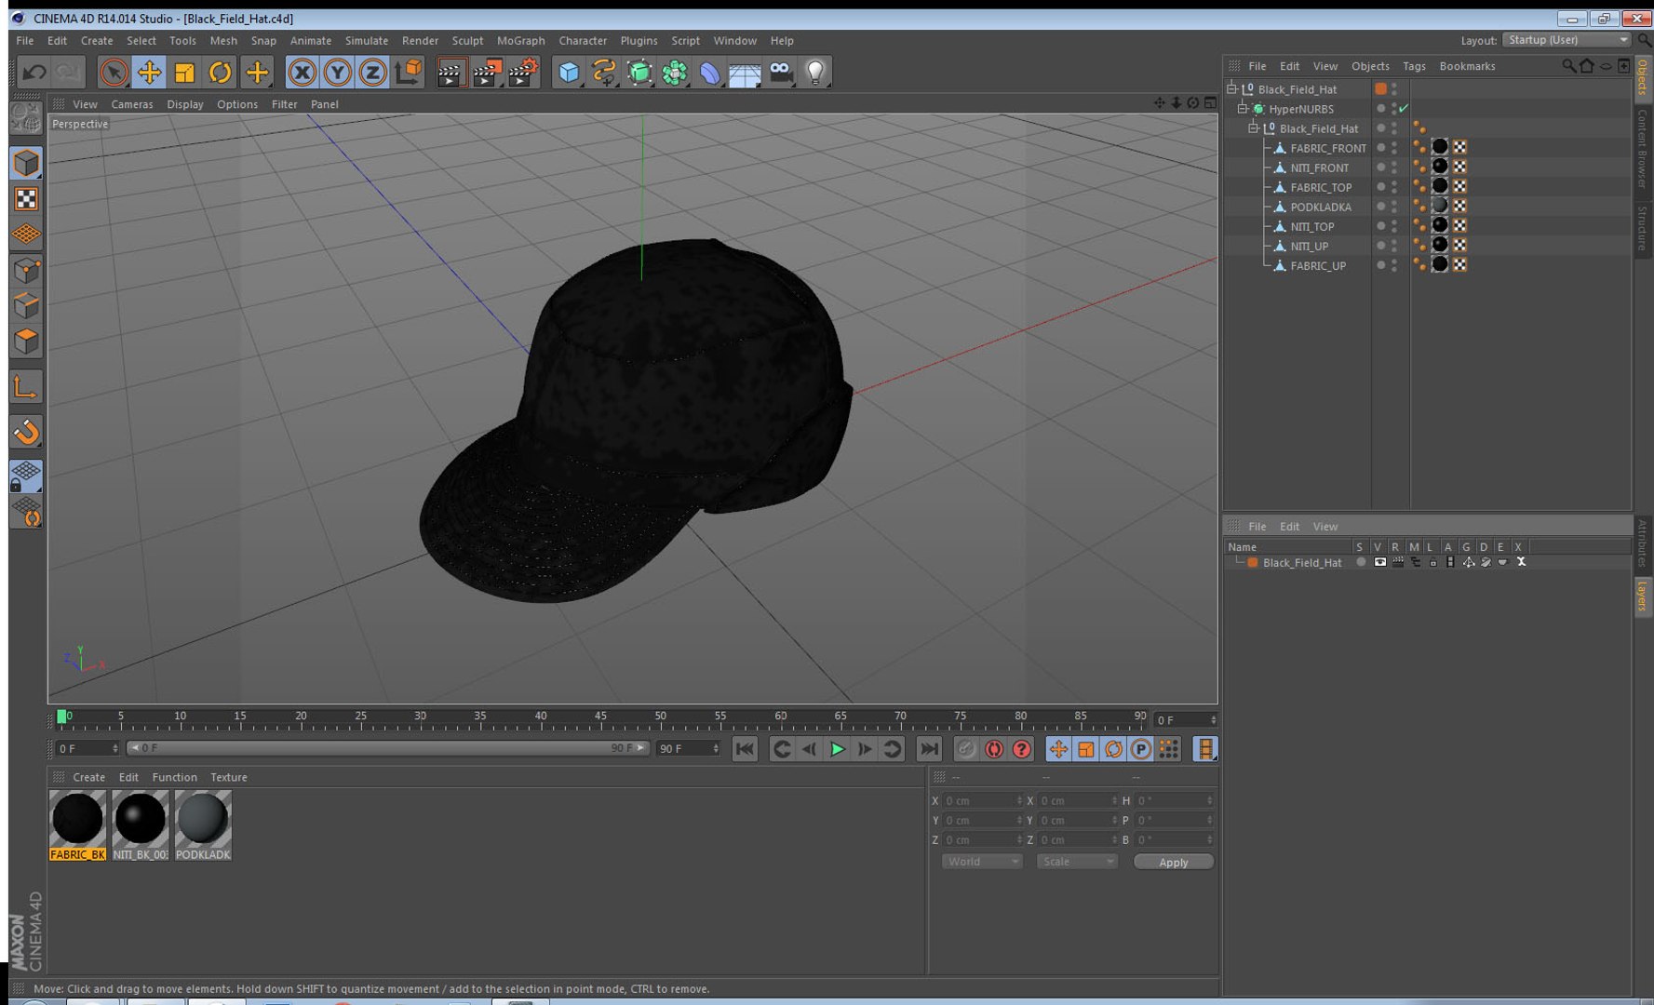Open the Layout dropdown
The image size is (1654, 1005).
[1567, 40]
